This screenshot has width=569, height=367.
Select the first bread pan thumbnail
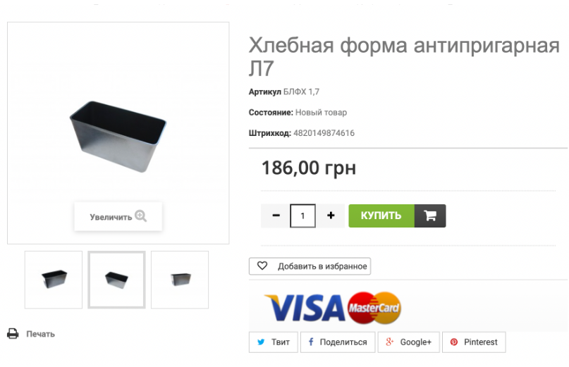click(x=54, y=280)
